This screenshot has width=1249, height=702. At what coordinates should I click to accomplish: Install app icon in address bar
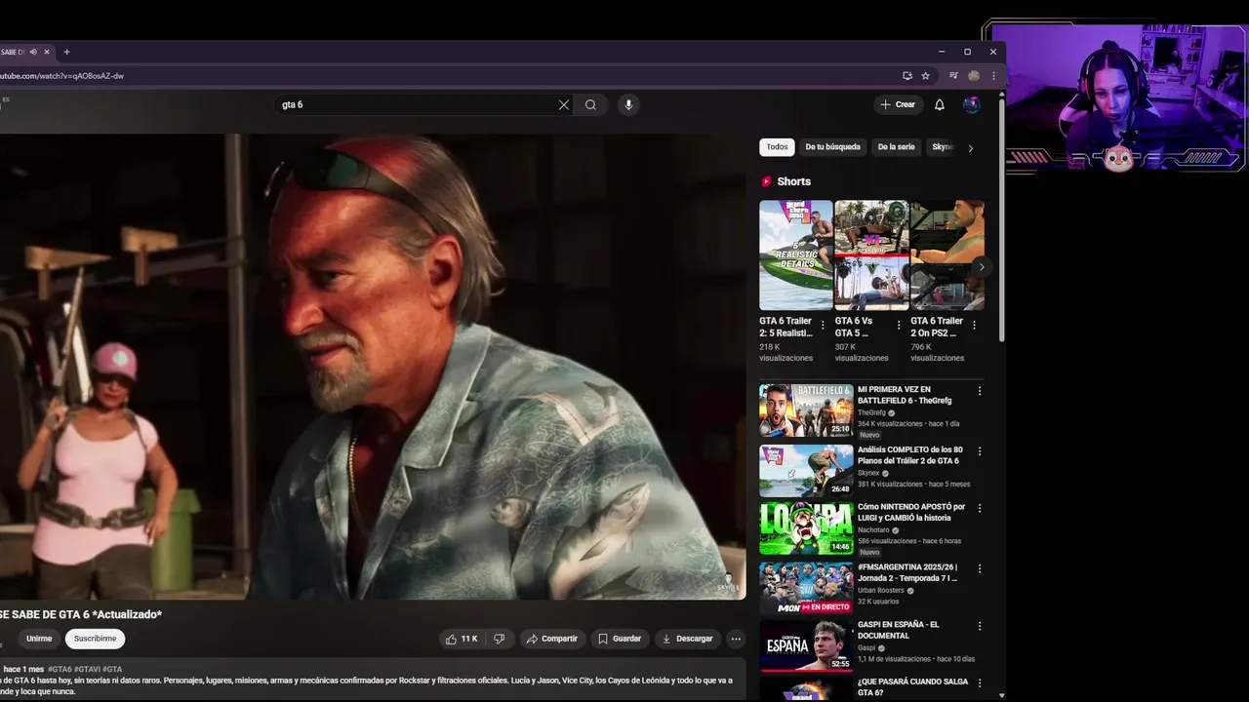point(907,76)
